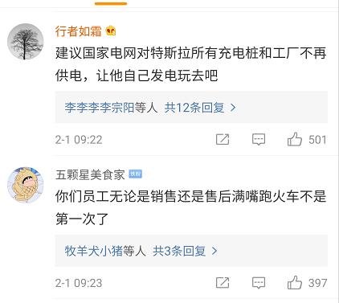
Task: Repost the 2-1 09:23 comment
Action: point(223,283)
